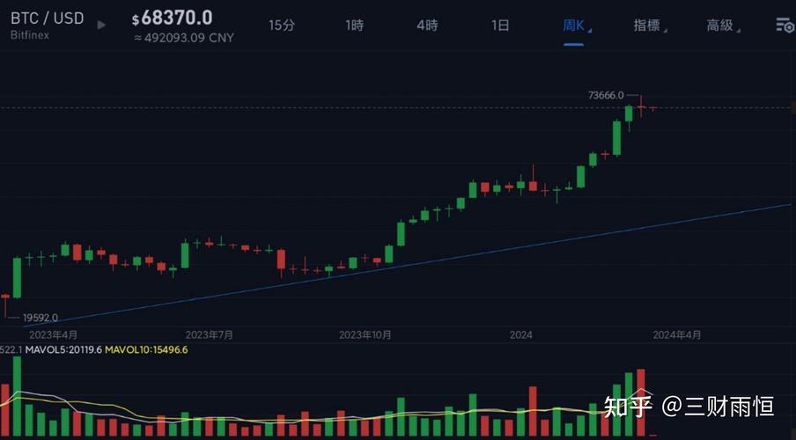This screenshot has width=796, height=440.
Task: Open chart settings icon at top right
Action: [x=784, y=26]
